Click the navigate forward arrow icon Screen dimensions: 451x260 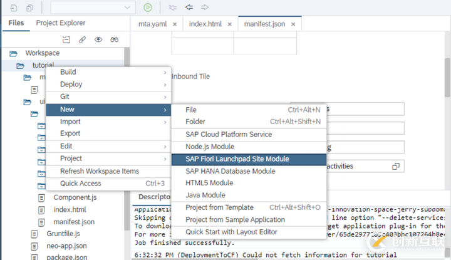point(205,8)
